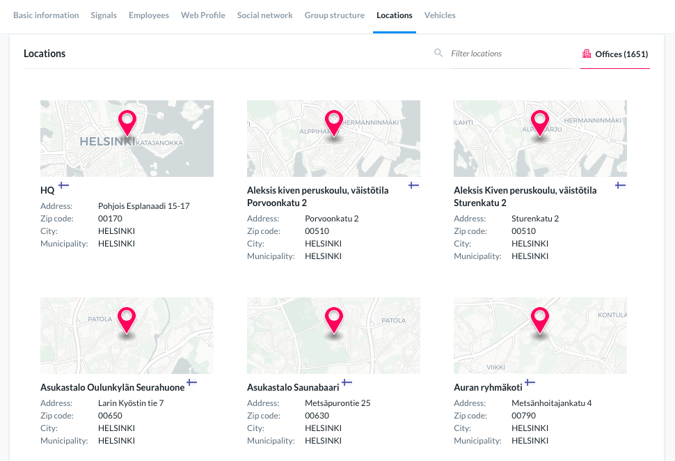The image size is (675, 461).
Task: Click the flag next to Auran ryhmäkoti
Action: tap(530, 382)
